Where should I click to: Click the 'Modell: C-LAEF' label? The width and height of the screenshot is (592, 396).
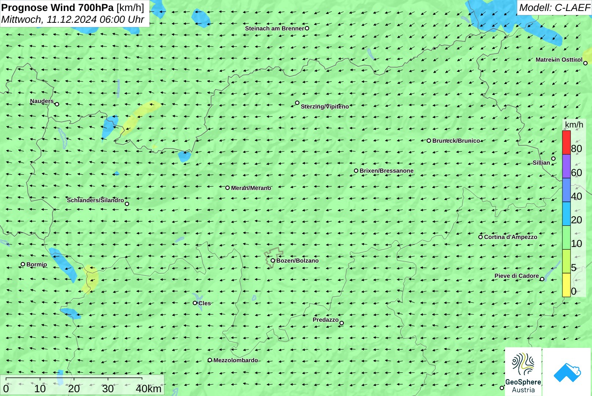[554, 8]
